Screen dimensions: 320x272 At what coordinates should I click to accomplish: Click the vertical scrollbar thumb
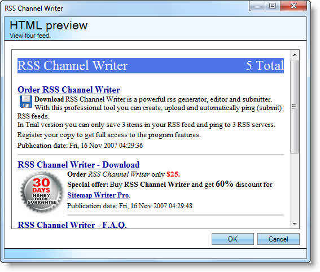pos(295,107)
